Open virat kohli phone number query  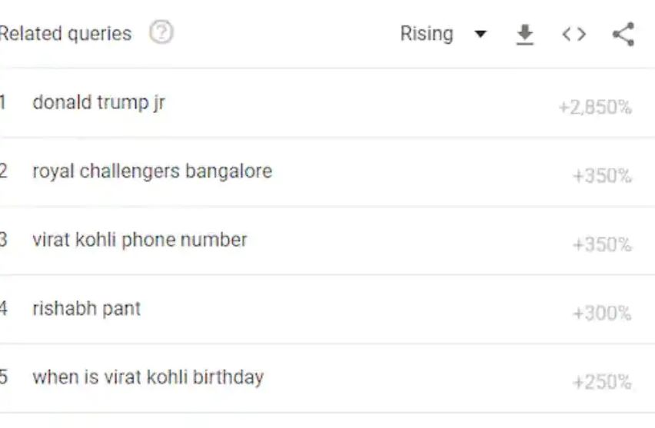[x=140, y=240]
